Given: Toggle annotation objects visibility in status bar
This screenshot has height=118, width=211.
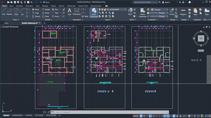Looking at the screenshot, I should (174, 116).
